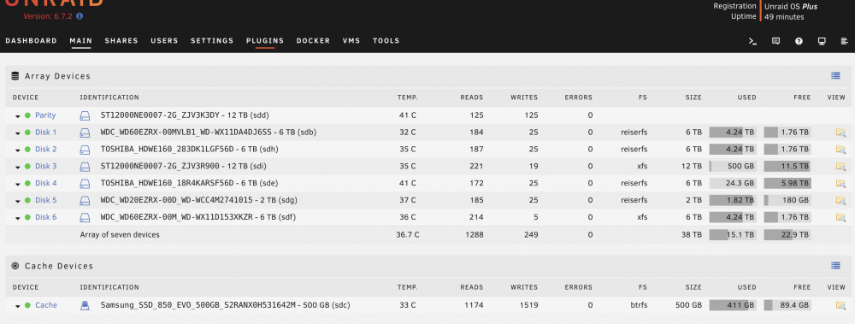Click the Disk 3 green status indicator
This screenshot has height=324, width=855.
tap(28, 167)
